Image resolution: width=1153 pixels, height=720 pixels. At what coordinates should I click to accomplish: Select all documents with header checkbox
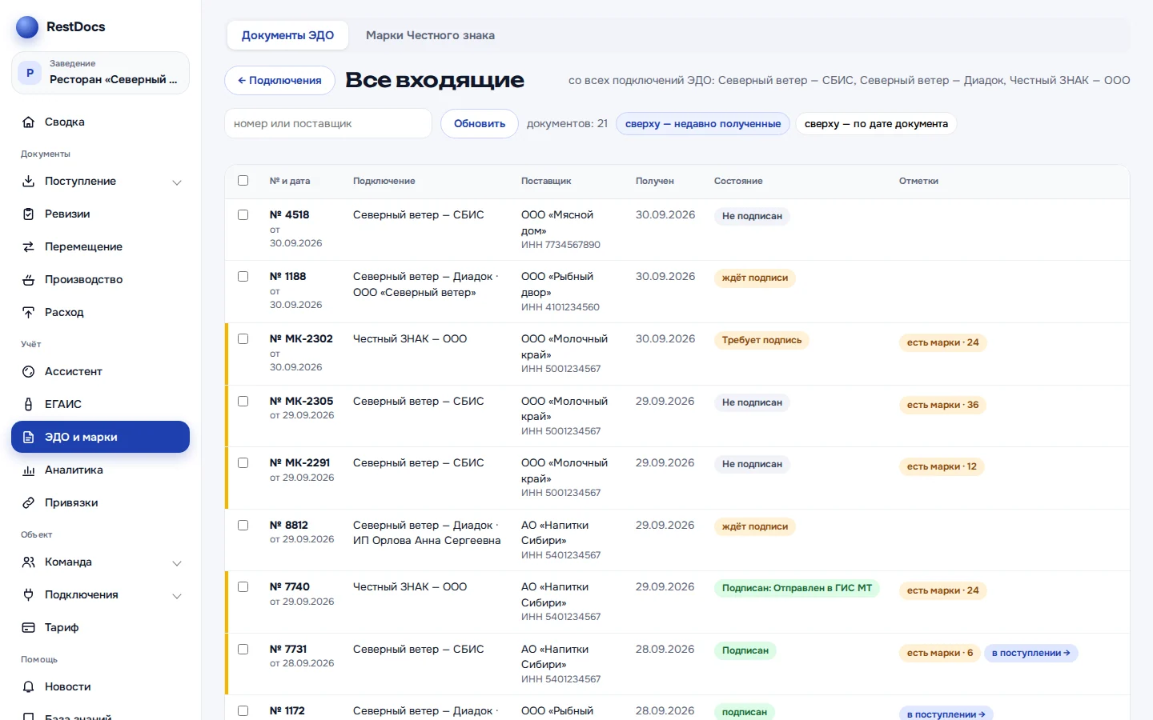pyautogui.click(x=243, y=181)
